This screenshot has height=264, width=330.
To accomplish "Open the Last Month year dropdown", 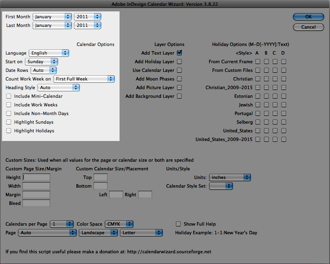I will [87, 25].
